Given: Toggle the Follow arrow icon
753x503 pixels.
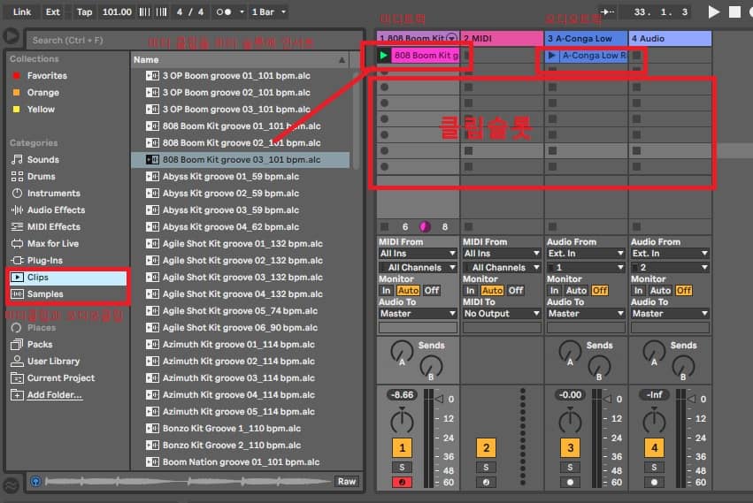Looking at the screenshot, I should 608,12.
